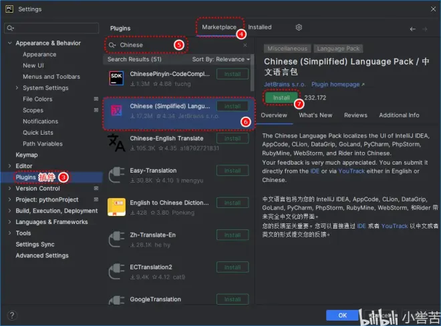Select Advanced Settings item

[x=42, y=255]
